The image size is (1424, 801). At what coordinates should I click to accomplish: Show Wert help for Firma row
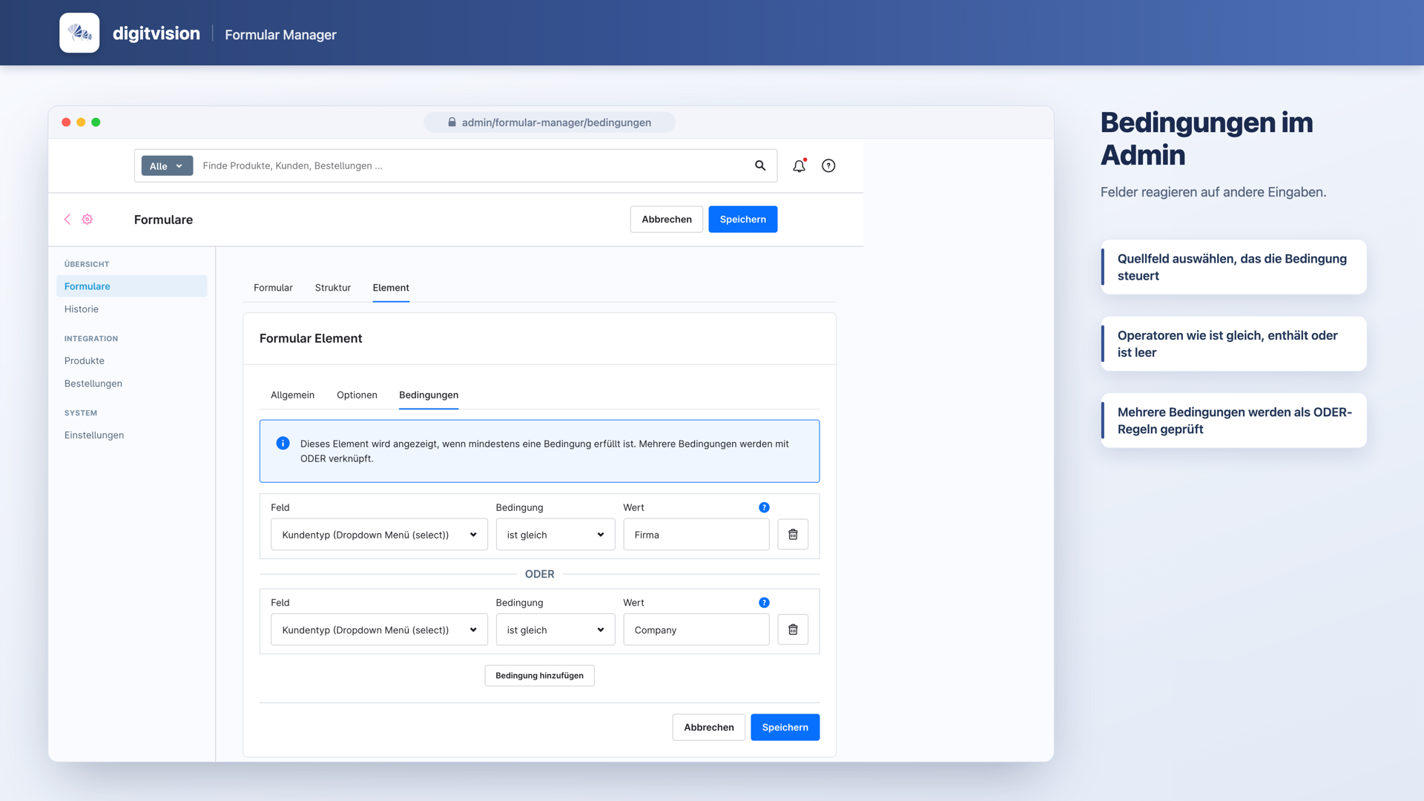pyautogui.click(x=764, y=507)
